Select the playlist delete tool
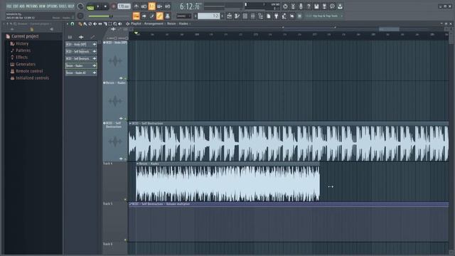Viewport: 455px width, 256px height. [x=90, y=23]
